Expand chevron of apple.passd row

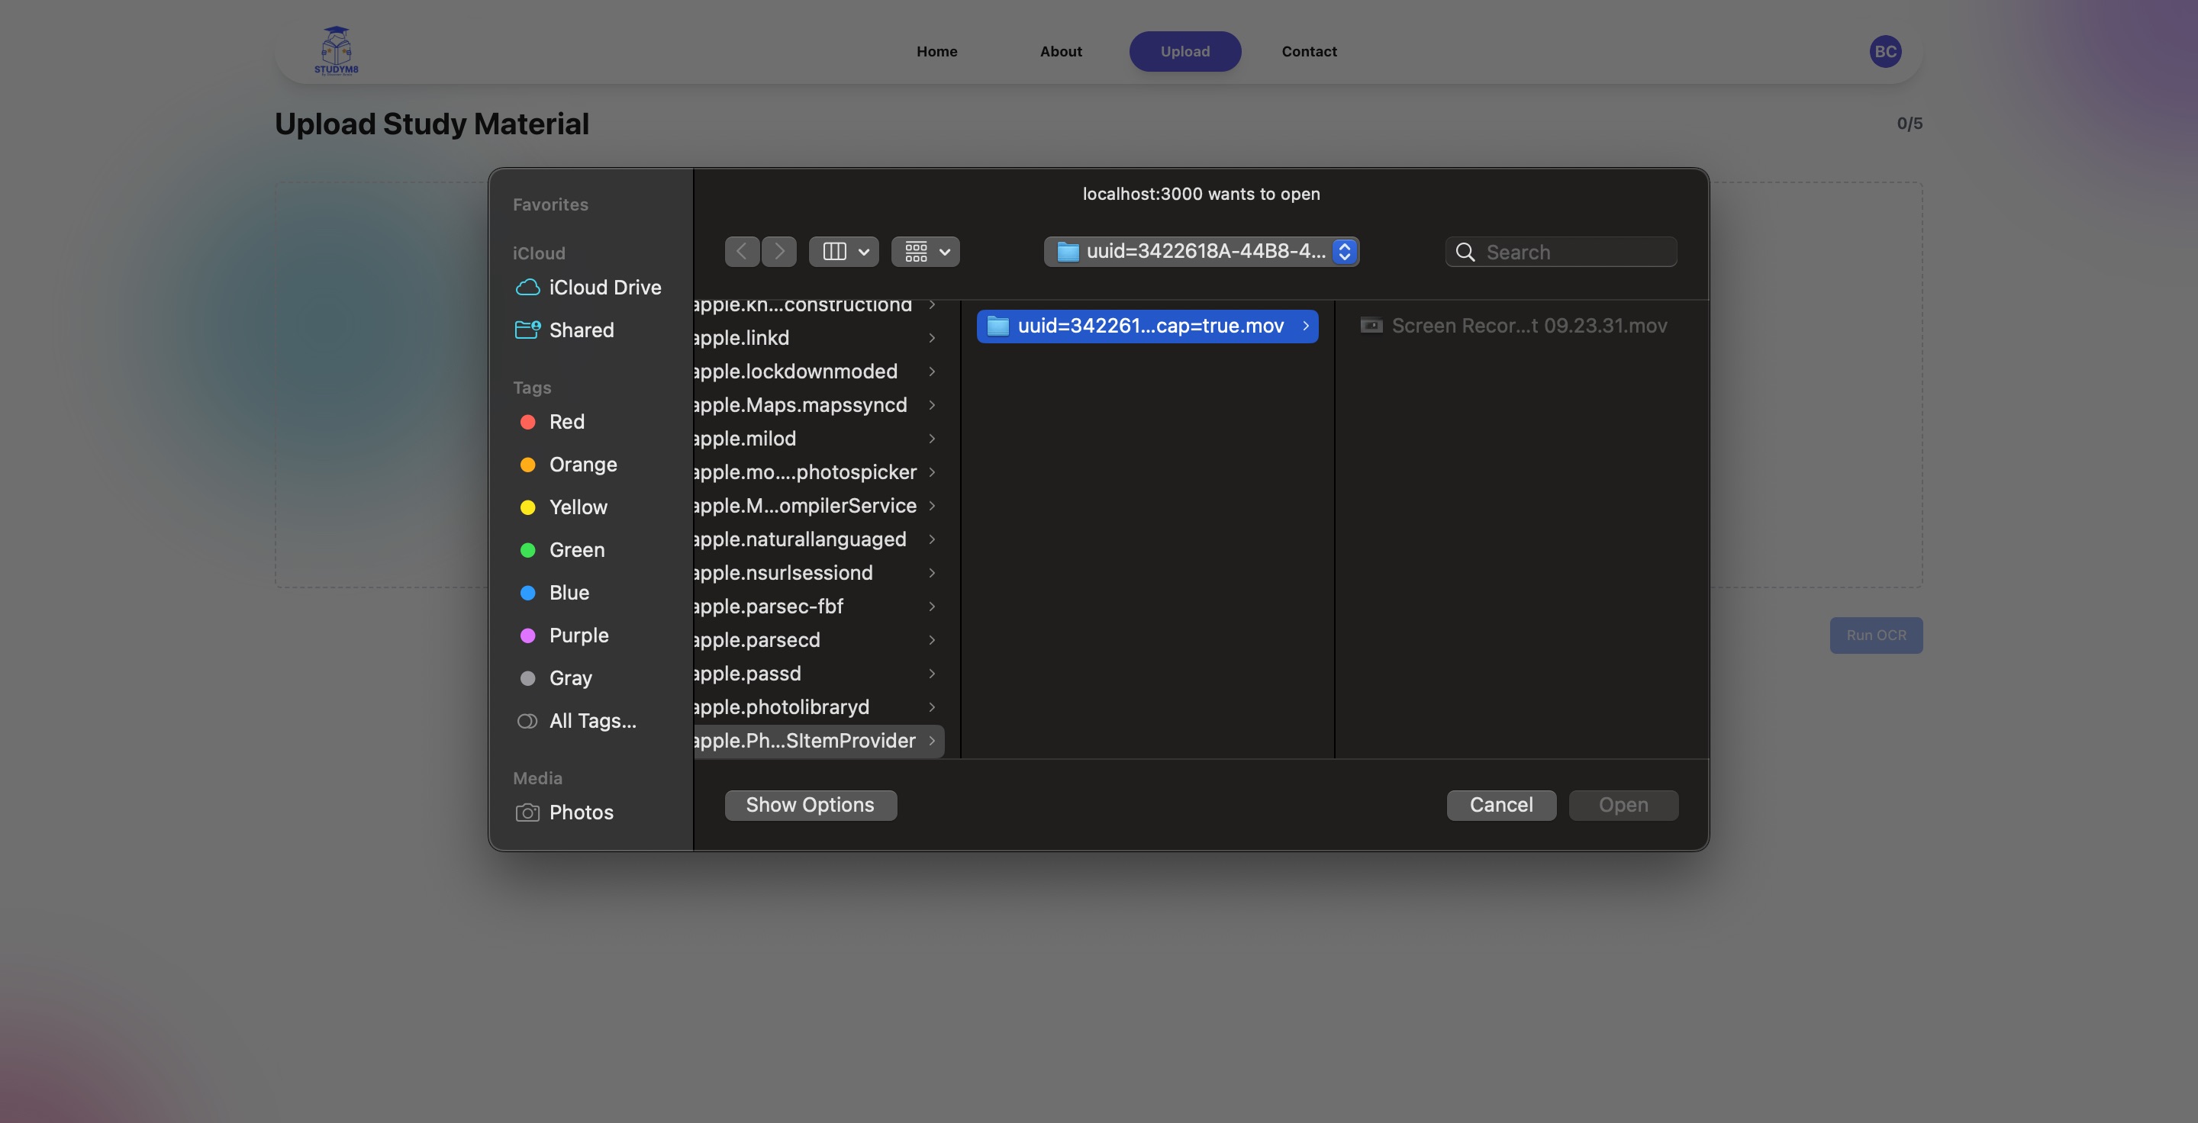tap(932, 674)
